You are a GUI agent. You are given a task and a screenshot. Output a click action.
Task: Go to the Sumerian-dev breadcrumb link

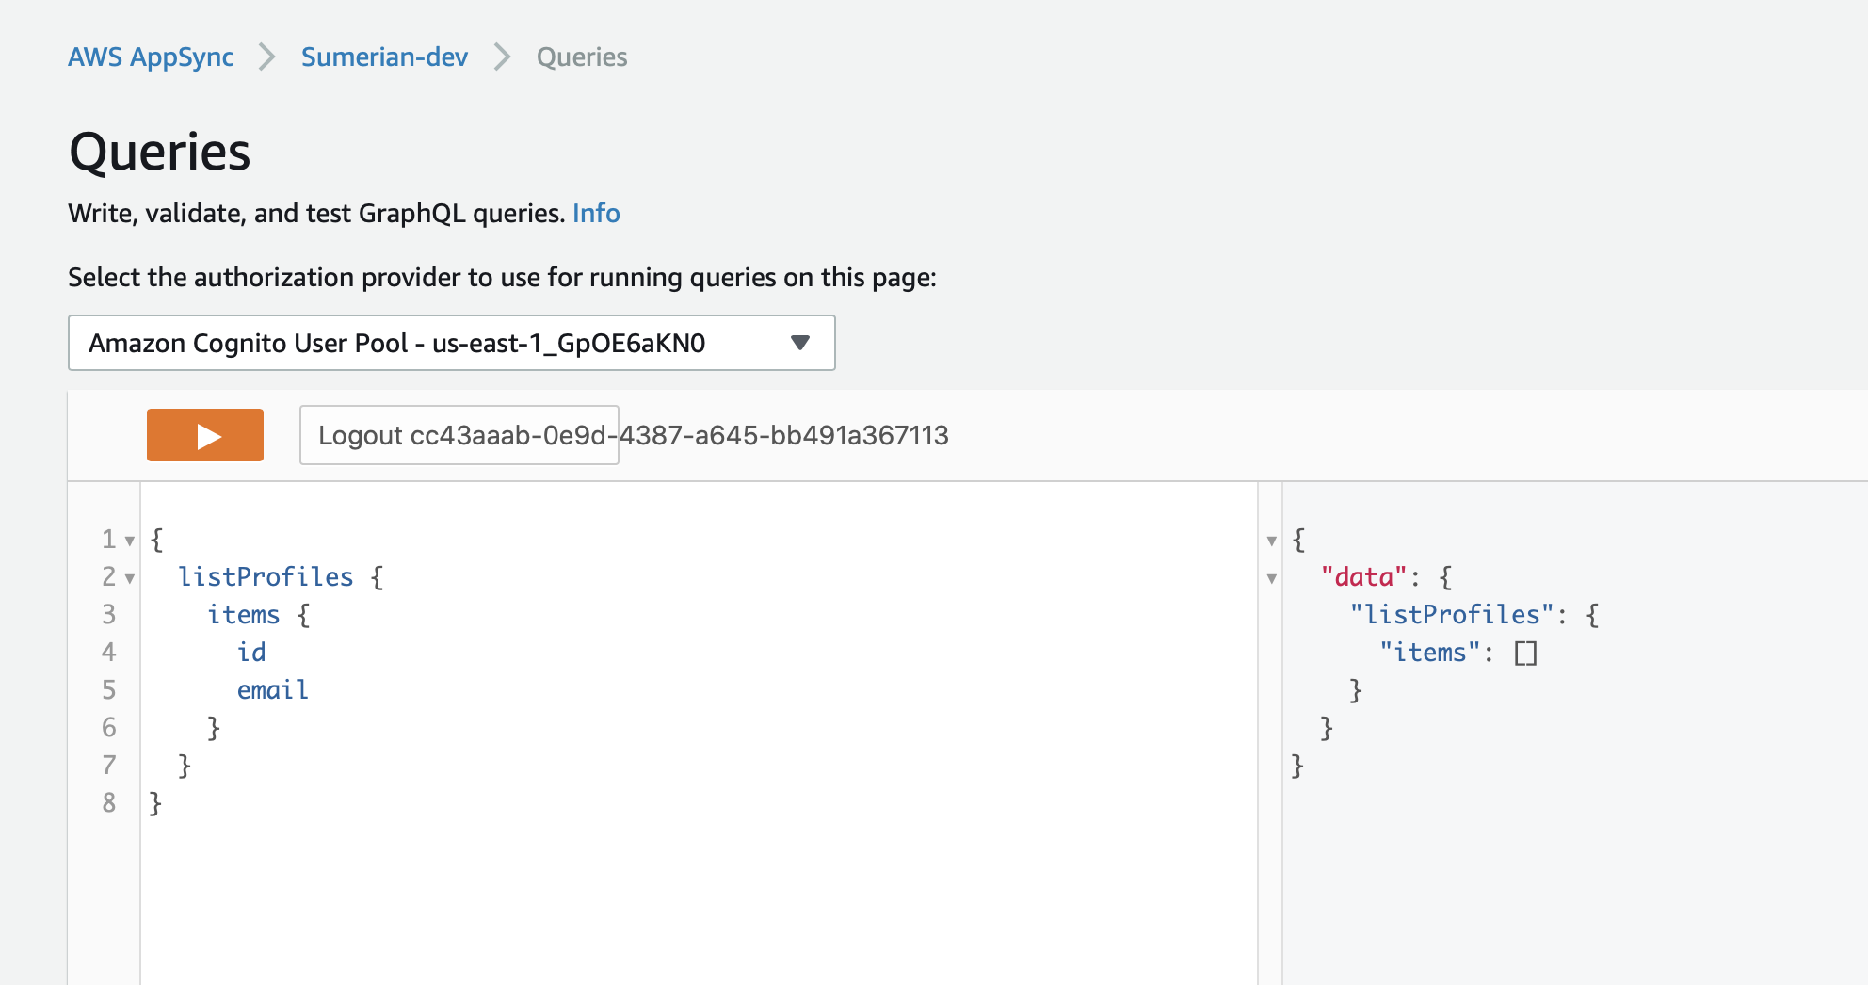(384, 57)
